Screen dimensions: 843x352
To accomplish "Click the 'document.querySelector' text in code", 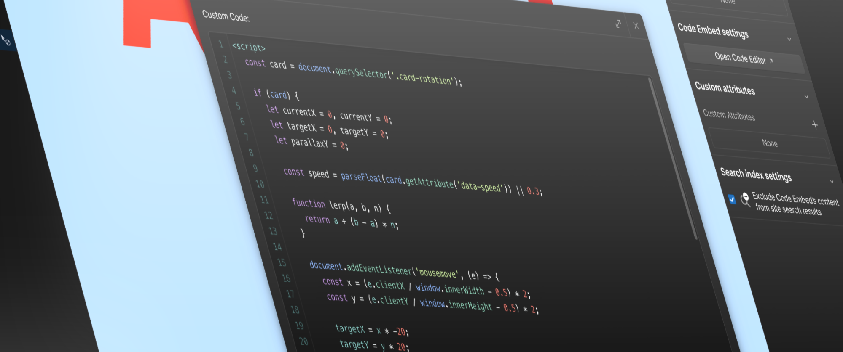I will pos(342,71).
